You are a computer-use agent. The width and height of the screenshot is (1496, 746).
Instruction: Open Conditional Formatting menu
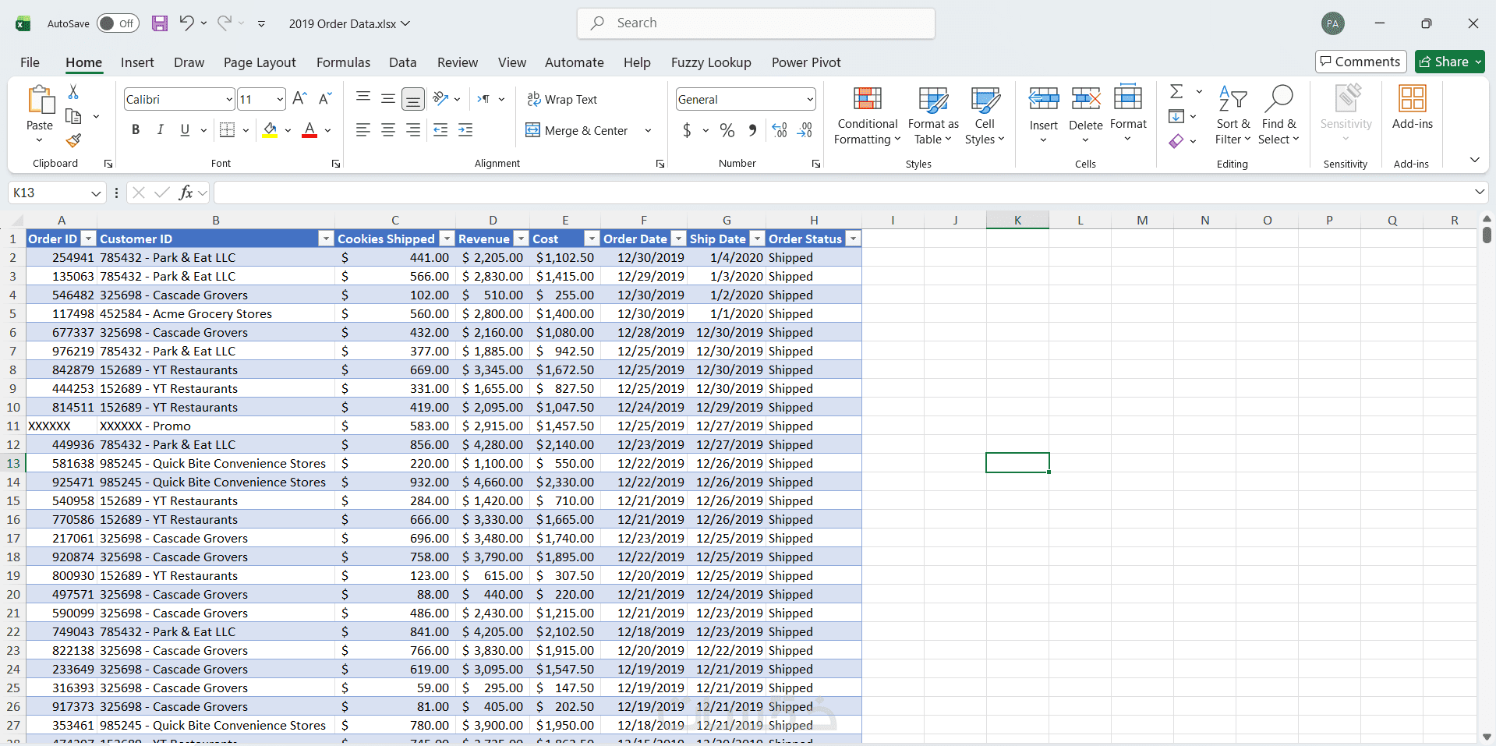coord(867,115)
